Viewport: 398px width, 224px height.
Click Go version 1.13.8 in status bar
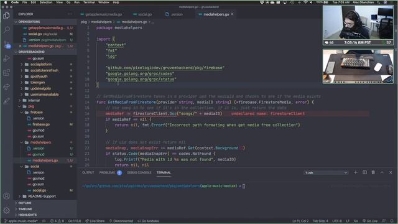pyautogui.click(x=74, y=221)
